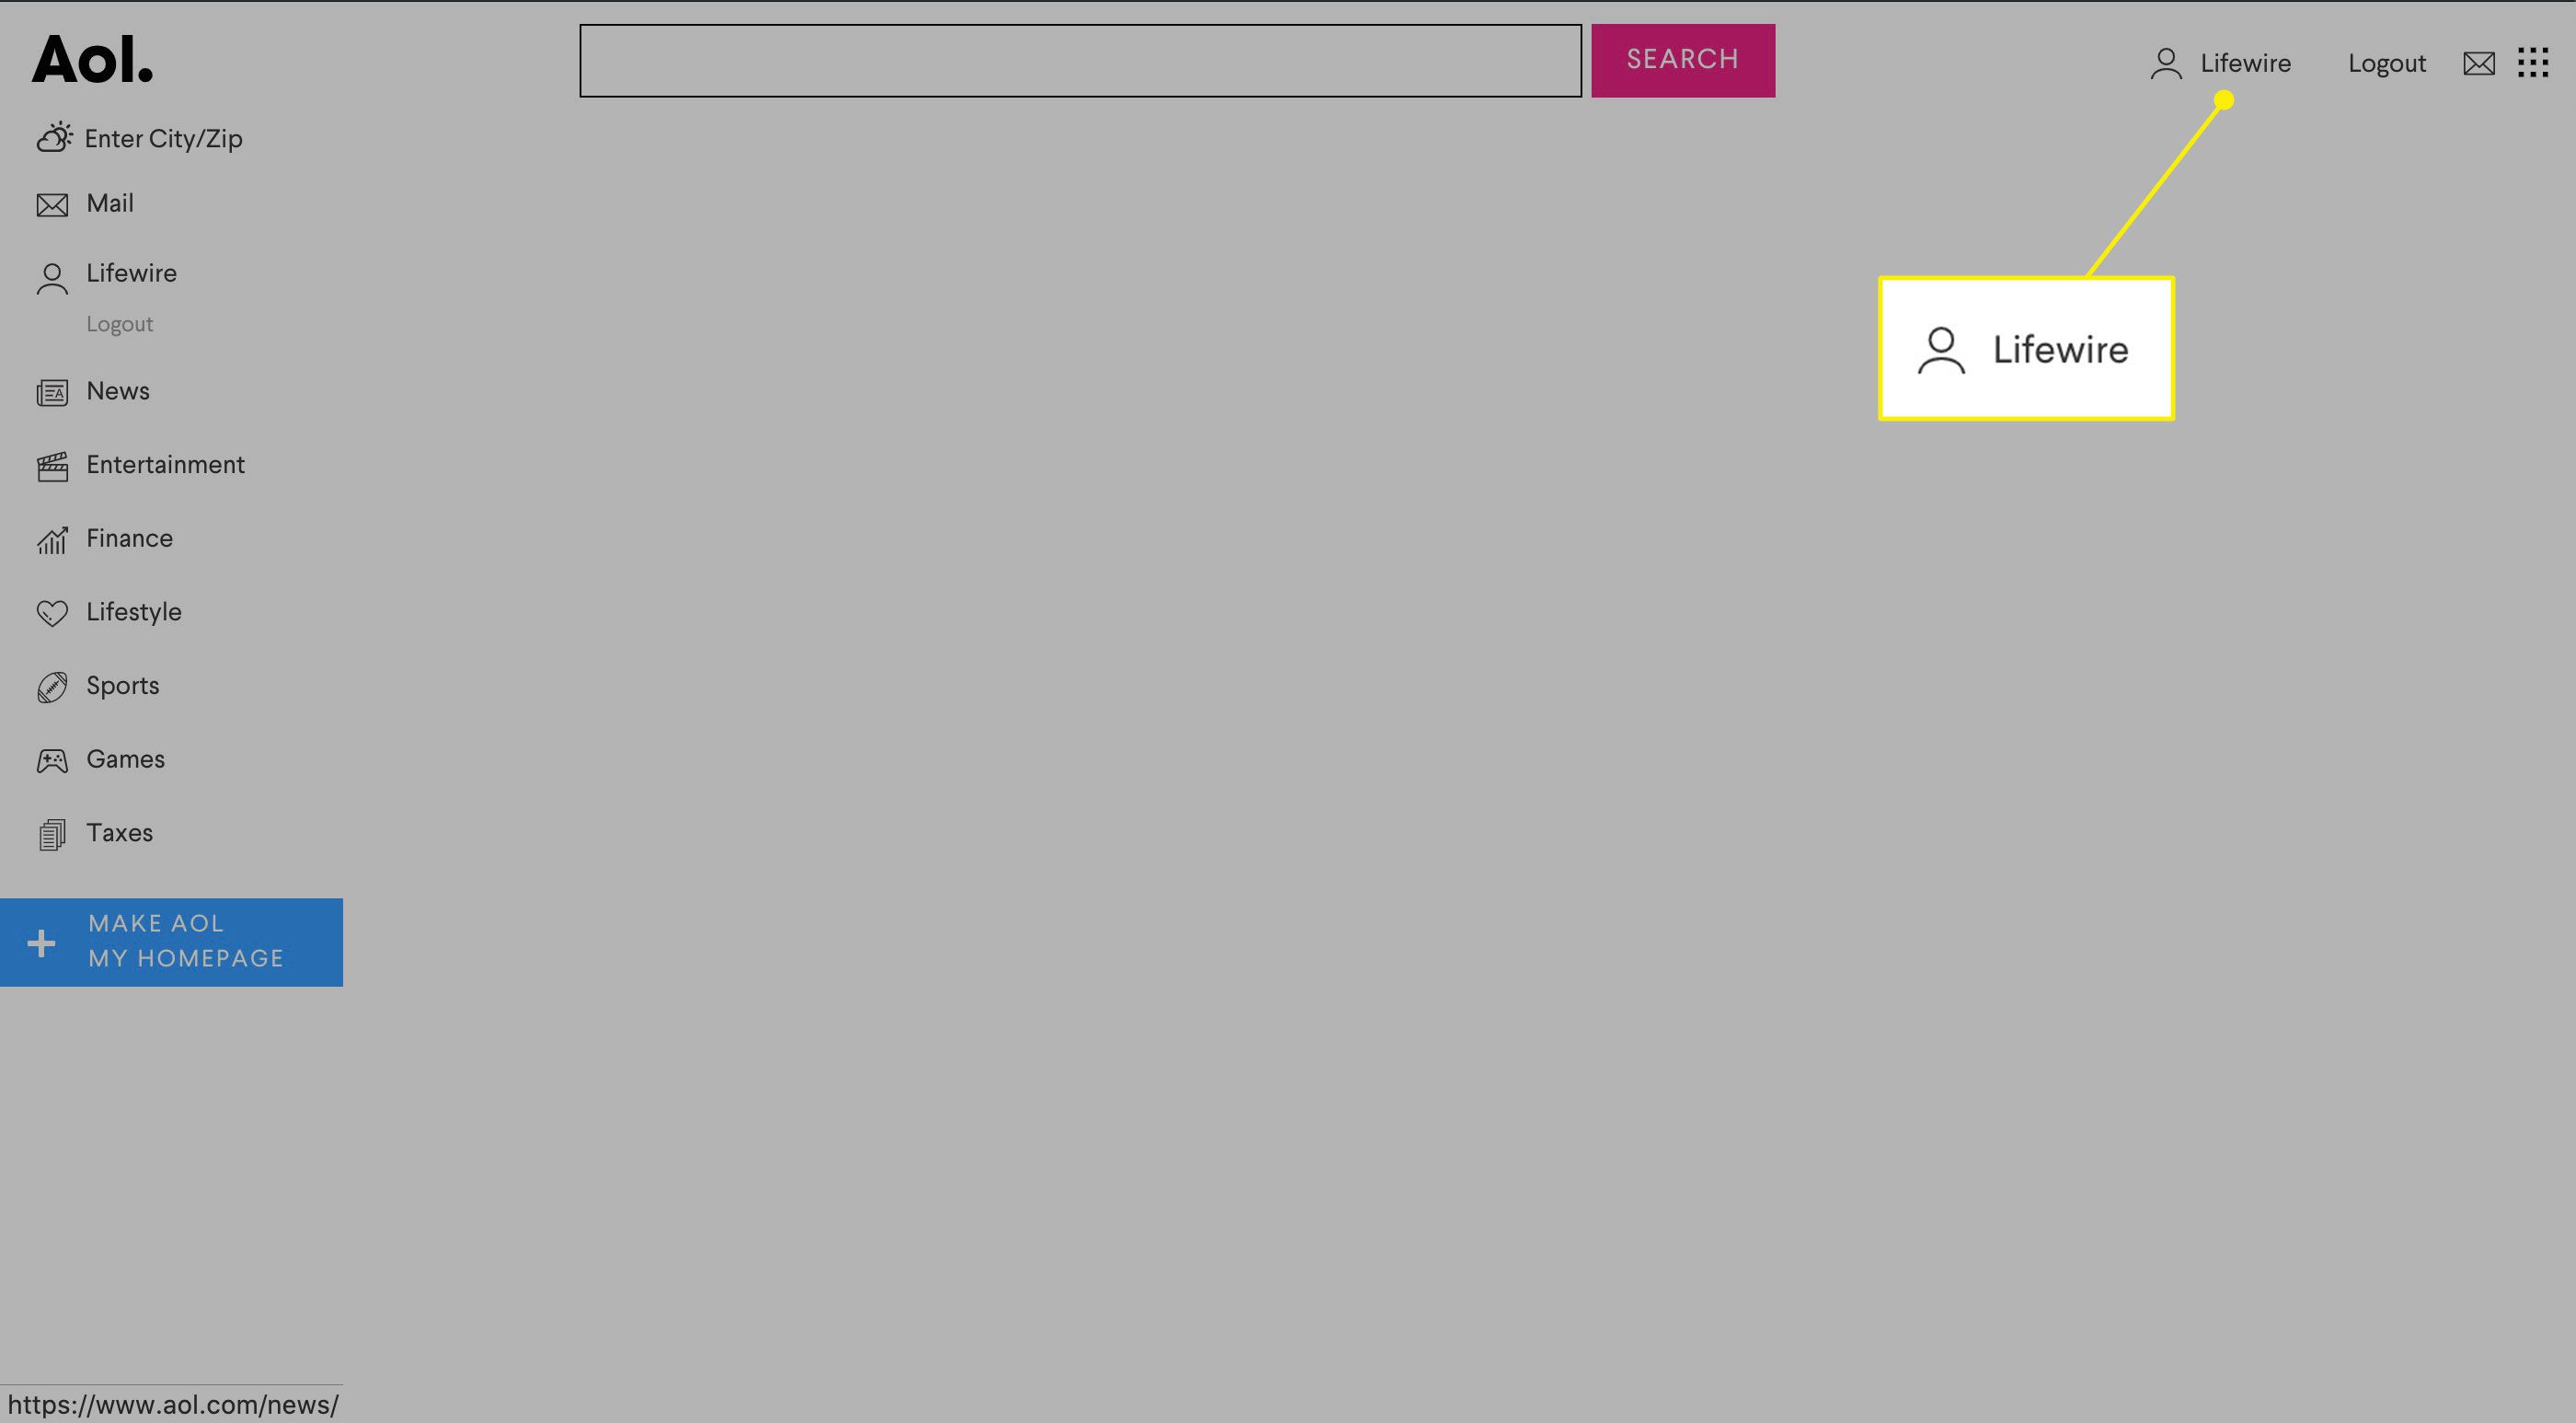This screenshot has height=1423, width=2576.
Task: Click the Sports icon in sidebar
Action: click(51, 685)
